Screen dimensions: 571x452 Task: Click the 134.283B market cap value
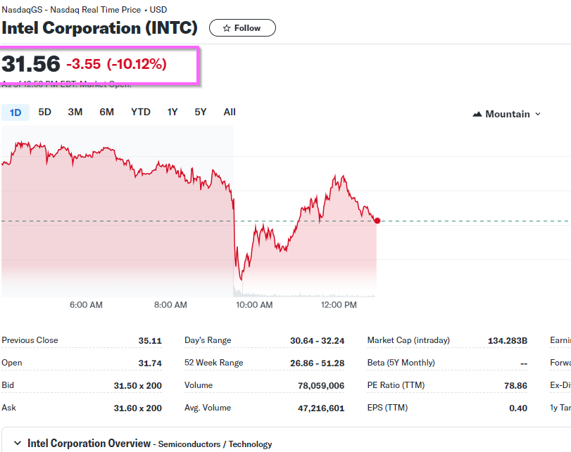[x=508, y=341]
